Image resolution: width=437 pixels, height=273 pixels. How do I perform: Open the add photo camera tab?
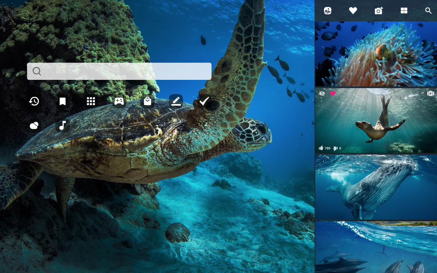[379, 11]
